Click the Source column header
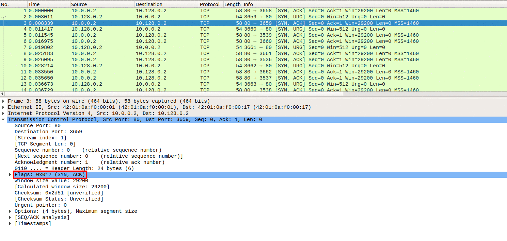Screen dimensions: 507x241 pos(102,4)
